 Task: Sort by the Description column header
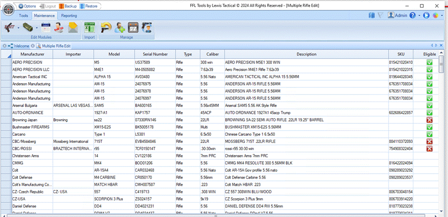pyautogui.click(x=307, y=54)
